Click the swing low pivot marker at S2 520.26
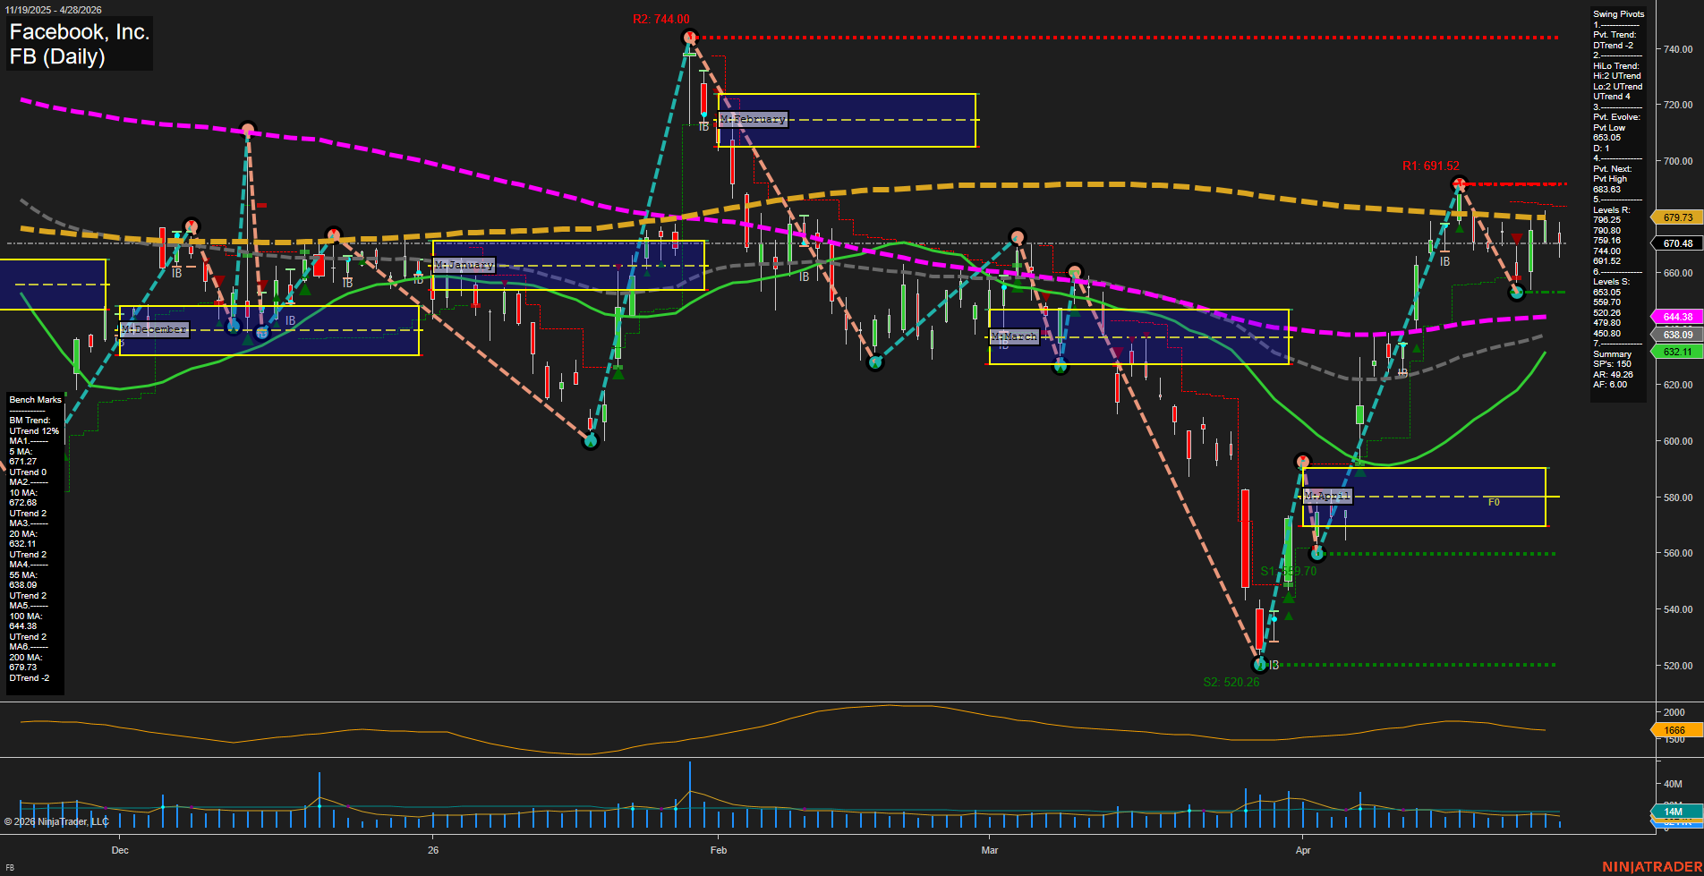Image resolution: width=1704 pixels, height=876 pixels. click(x=1260, y=665)
